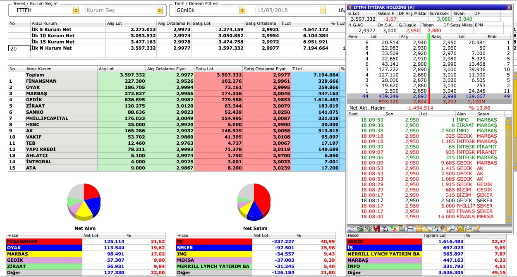Viewport: 517px width, 277px height.
Task: Open the line chart tool in the ITTFH window toolbar
Action: pos(351,228)
